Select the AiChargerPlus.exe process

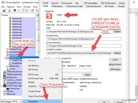[14, 83]
